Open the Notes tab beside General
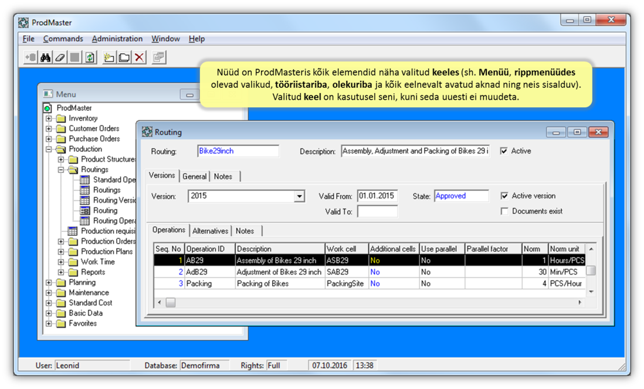The height and width of the screenshot is (389, 644). pyautogui.click(x=223, y=176)
